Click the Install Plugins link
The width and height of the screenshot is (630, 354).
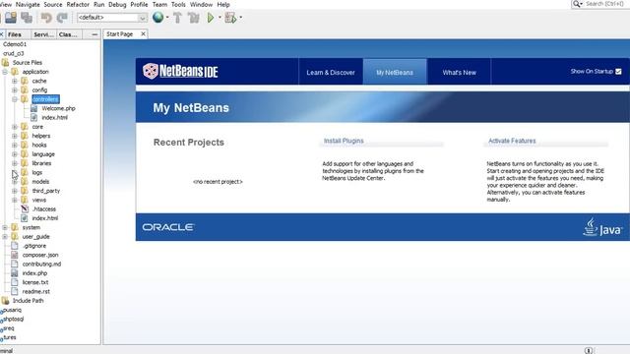pyautogui.click(x=344, y=141)
